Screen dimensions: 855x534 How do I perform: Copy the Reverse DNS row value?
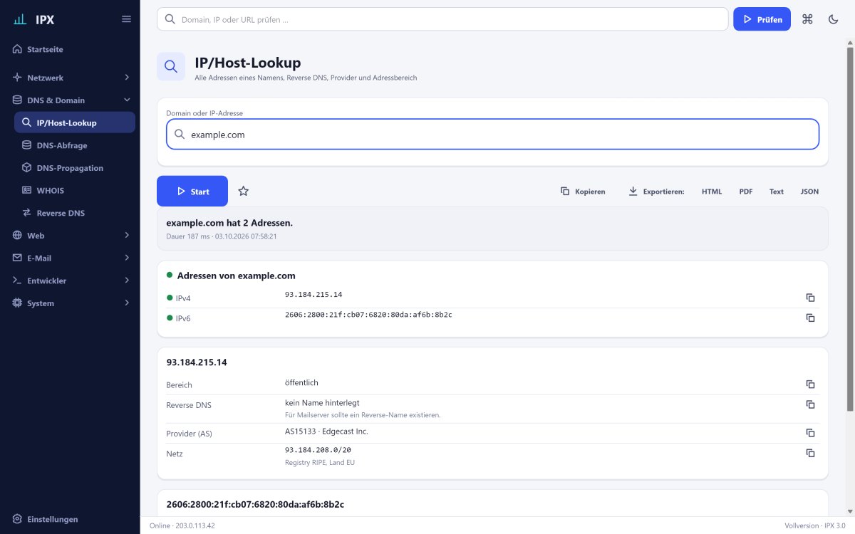point(810,404)
